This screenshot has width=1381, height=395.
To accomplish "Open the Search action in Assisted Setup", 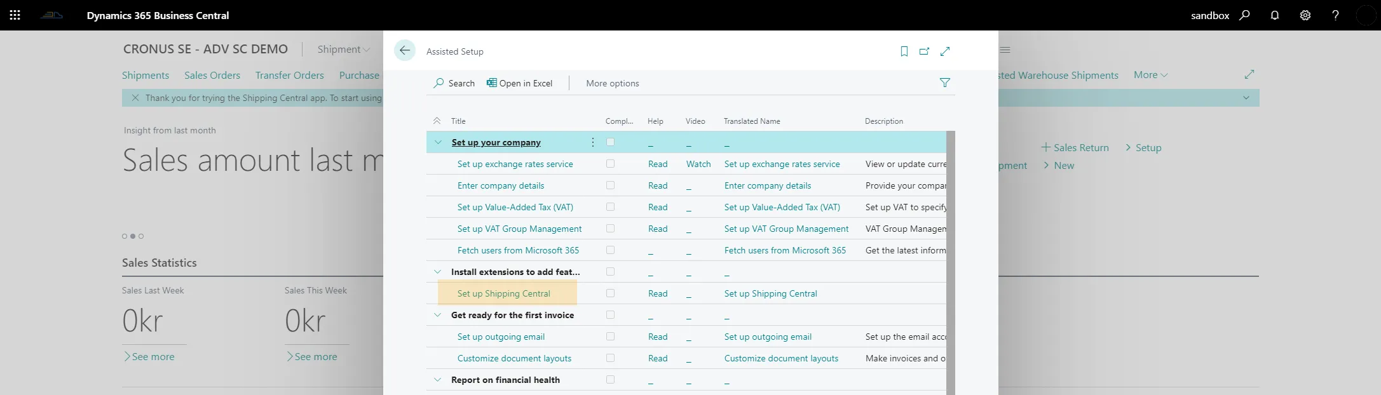I will tap(454, 83).
